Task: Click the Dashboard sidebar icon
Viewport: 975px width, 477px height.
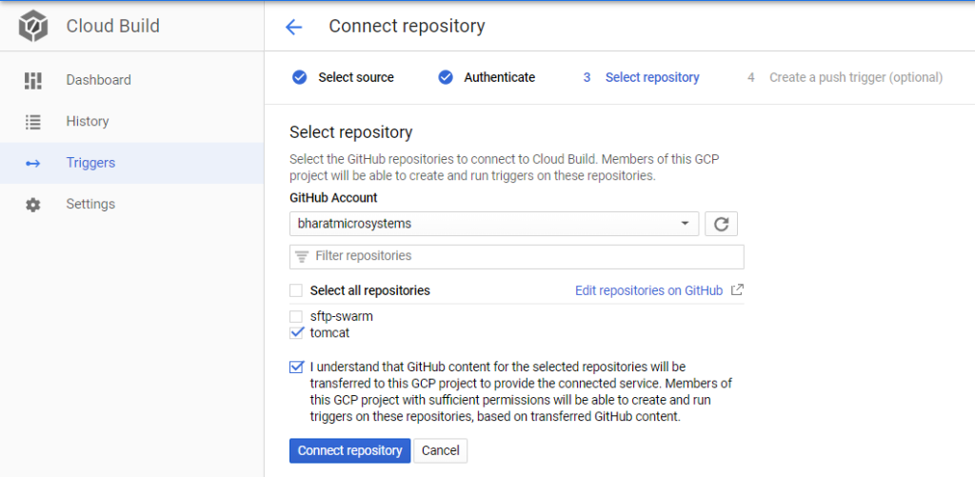Action: pyautogui.click(x=33, y=80)
